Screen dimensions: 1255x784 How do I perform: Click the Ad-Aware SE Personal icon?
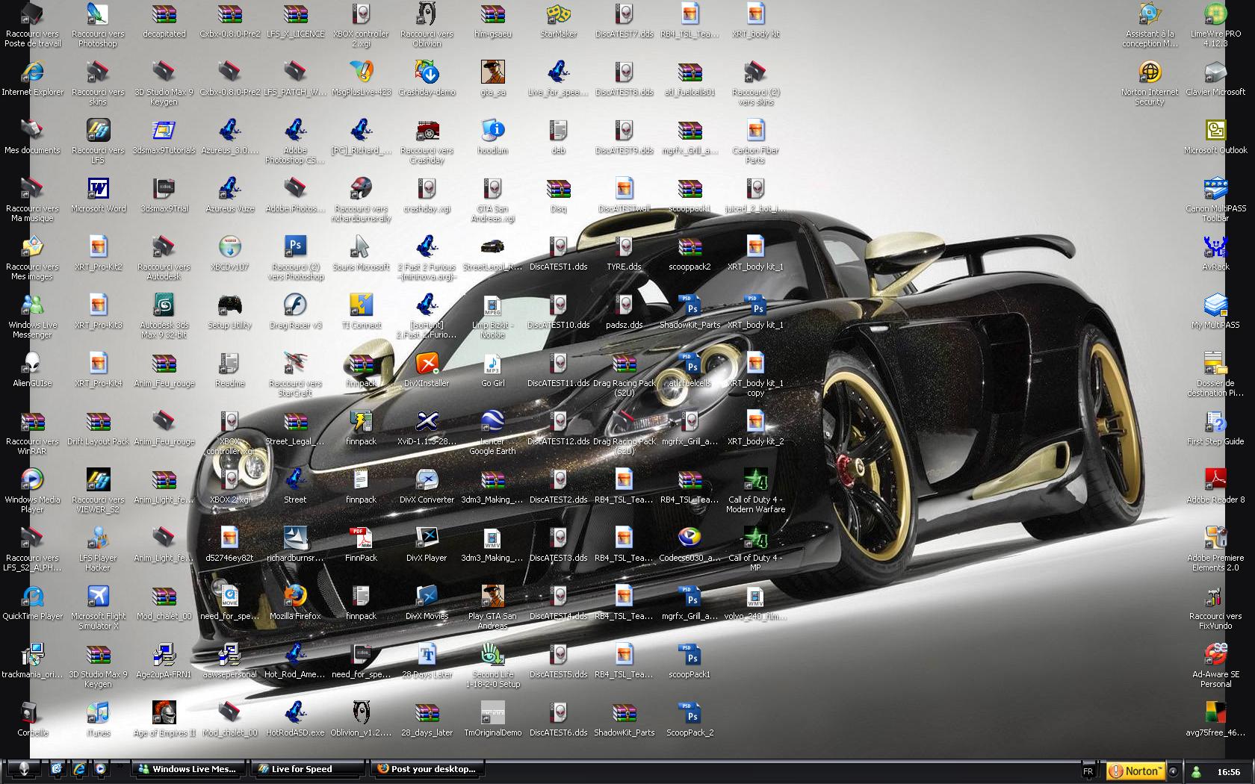tap(1215, 655)
